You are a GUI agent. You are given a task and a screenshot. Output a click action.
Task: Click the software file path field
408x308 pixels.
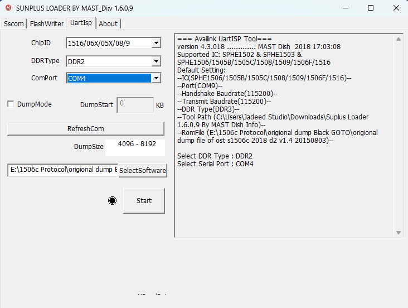(x=63, y=170)
